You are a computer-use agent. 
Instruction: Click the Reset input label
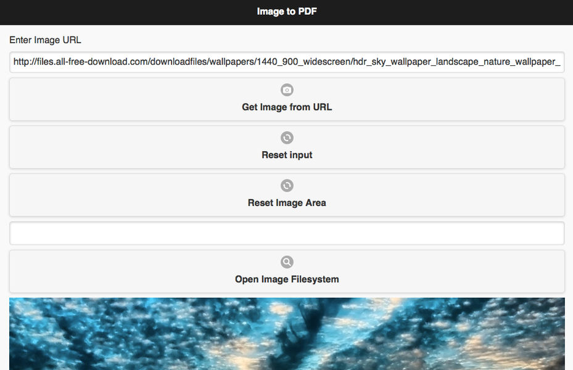pos(287,155)
